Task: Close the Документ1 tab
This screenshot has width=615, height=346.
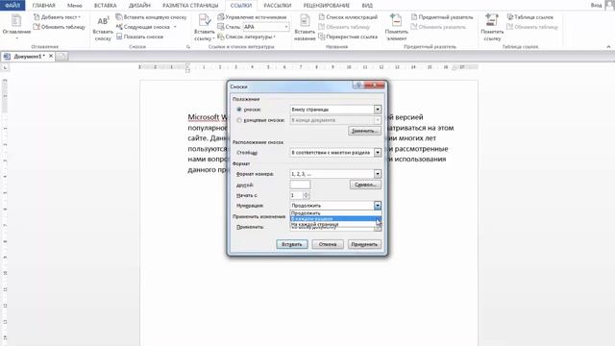Action: pos(51,56)
